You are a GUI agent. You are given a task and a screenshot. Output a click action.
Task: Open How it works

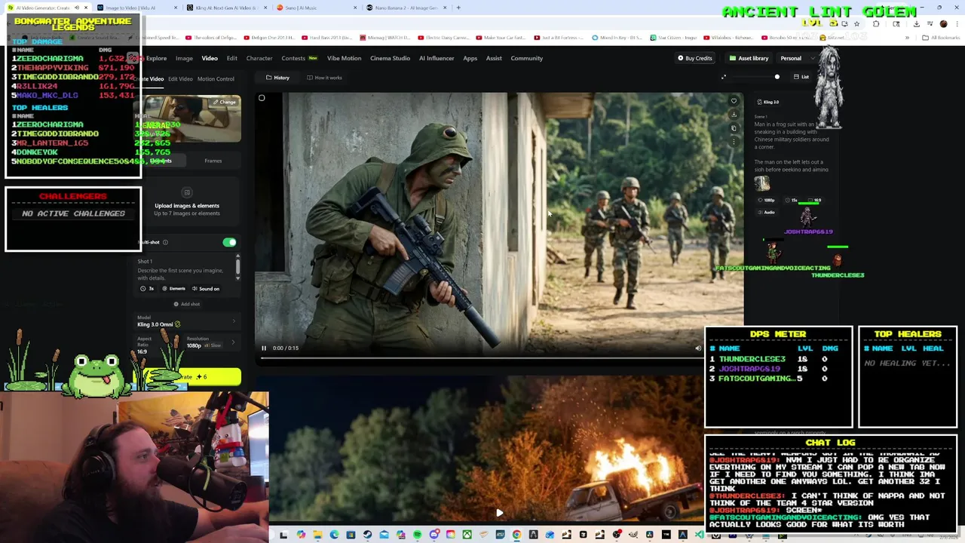324,78
